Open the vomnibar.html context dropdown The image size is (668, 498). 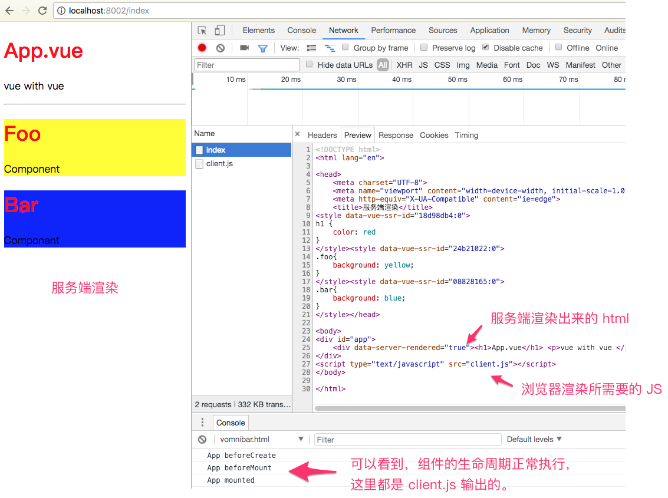pos(261,440)
